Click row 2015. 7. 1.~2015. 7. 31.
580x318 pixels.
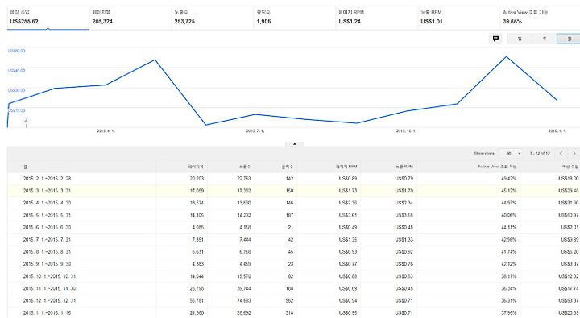(x=294, y=240)
